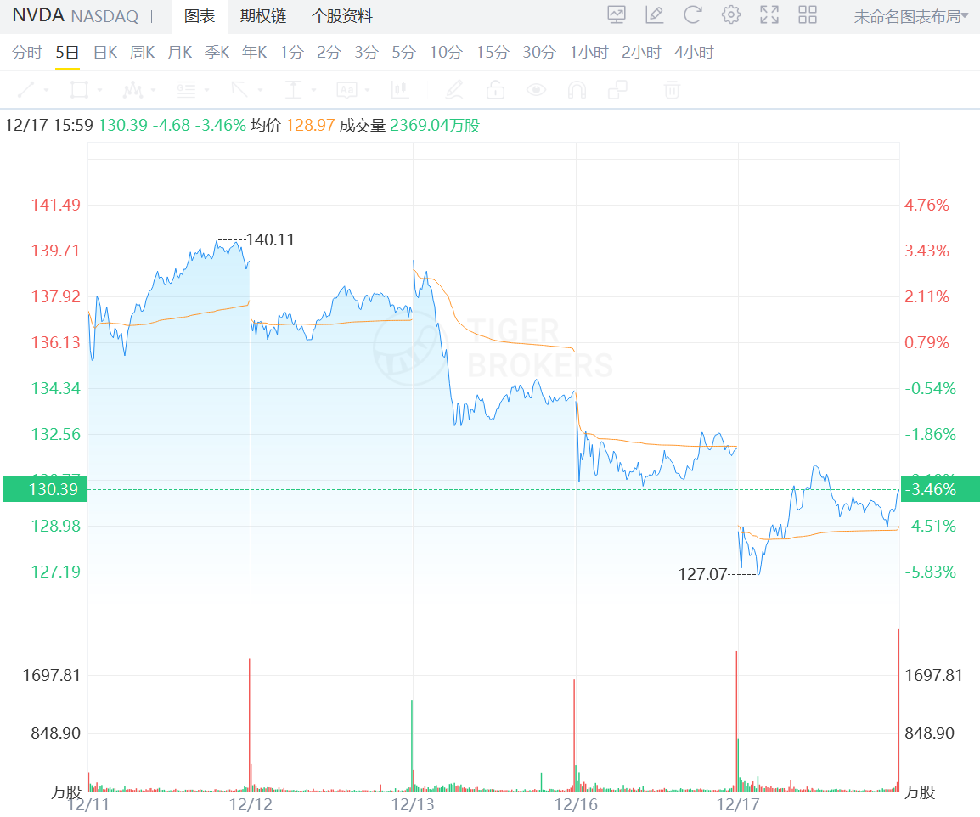The image size is (980, 817).
Task: Select the 日K timeframe
Action: 105,52
